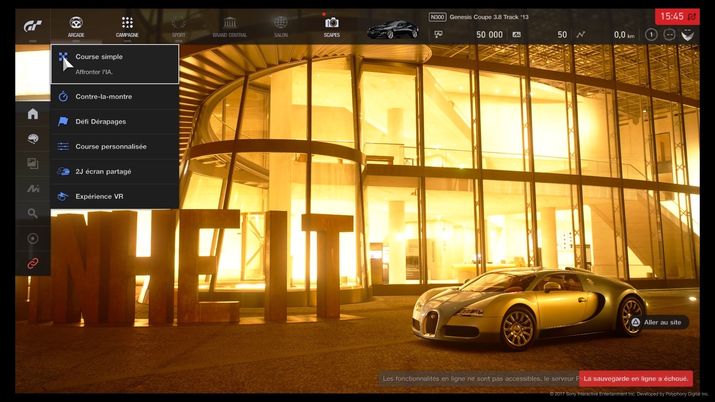The image size is (715, 402).
Task: Click the mileage points icon
Action: click(x=517, y=35)
